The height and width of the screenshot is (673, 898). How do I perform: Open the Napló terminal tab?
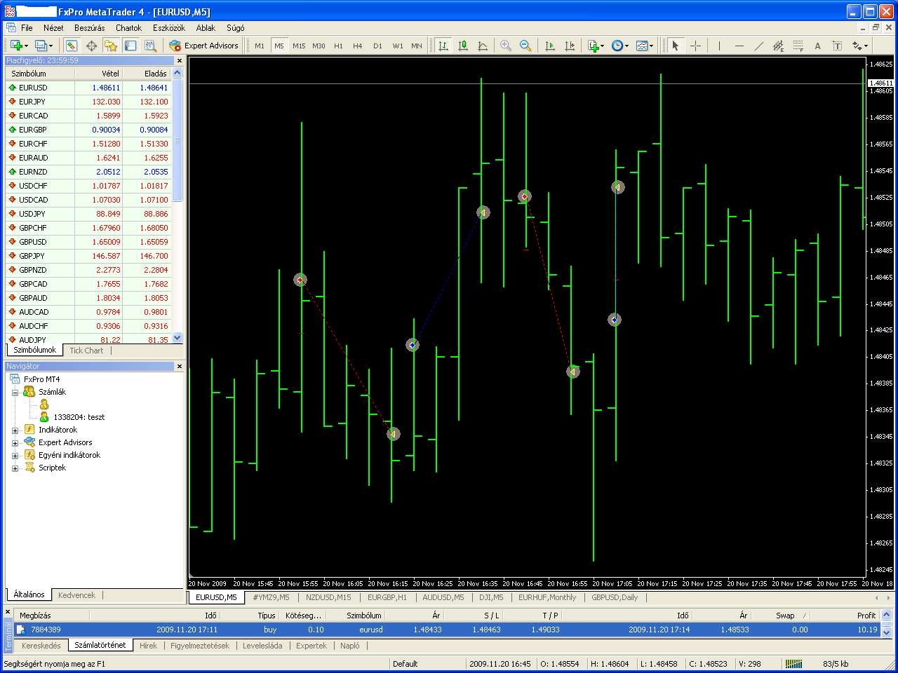349,646
